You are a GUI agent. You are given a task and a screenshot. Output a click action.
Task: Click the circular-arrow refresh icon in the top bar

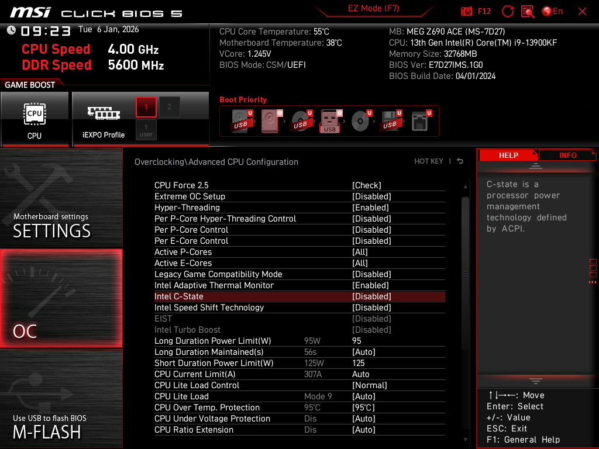pos(508,11)
